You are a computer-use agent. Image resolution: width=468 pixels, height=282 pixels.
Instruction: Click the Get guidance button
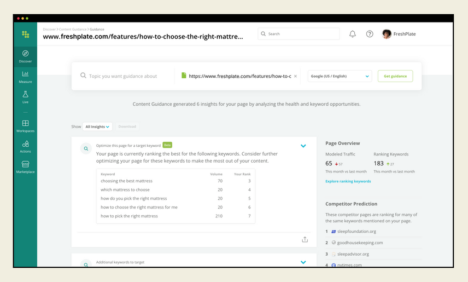pos(395,76)
